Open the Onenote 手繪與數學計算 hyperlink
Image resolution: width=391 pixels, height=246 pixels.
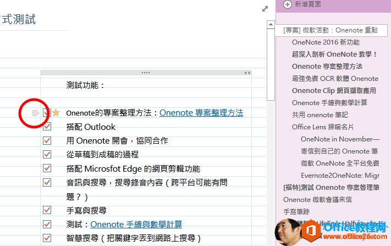[x=136, y=225]
